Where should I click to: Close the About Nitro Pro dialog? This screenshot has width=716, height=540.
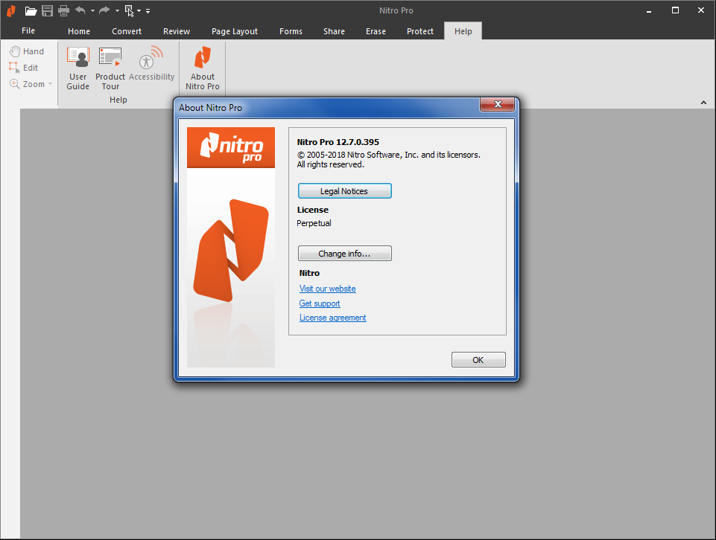(x=497, y=104)
